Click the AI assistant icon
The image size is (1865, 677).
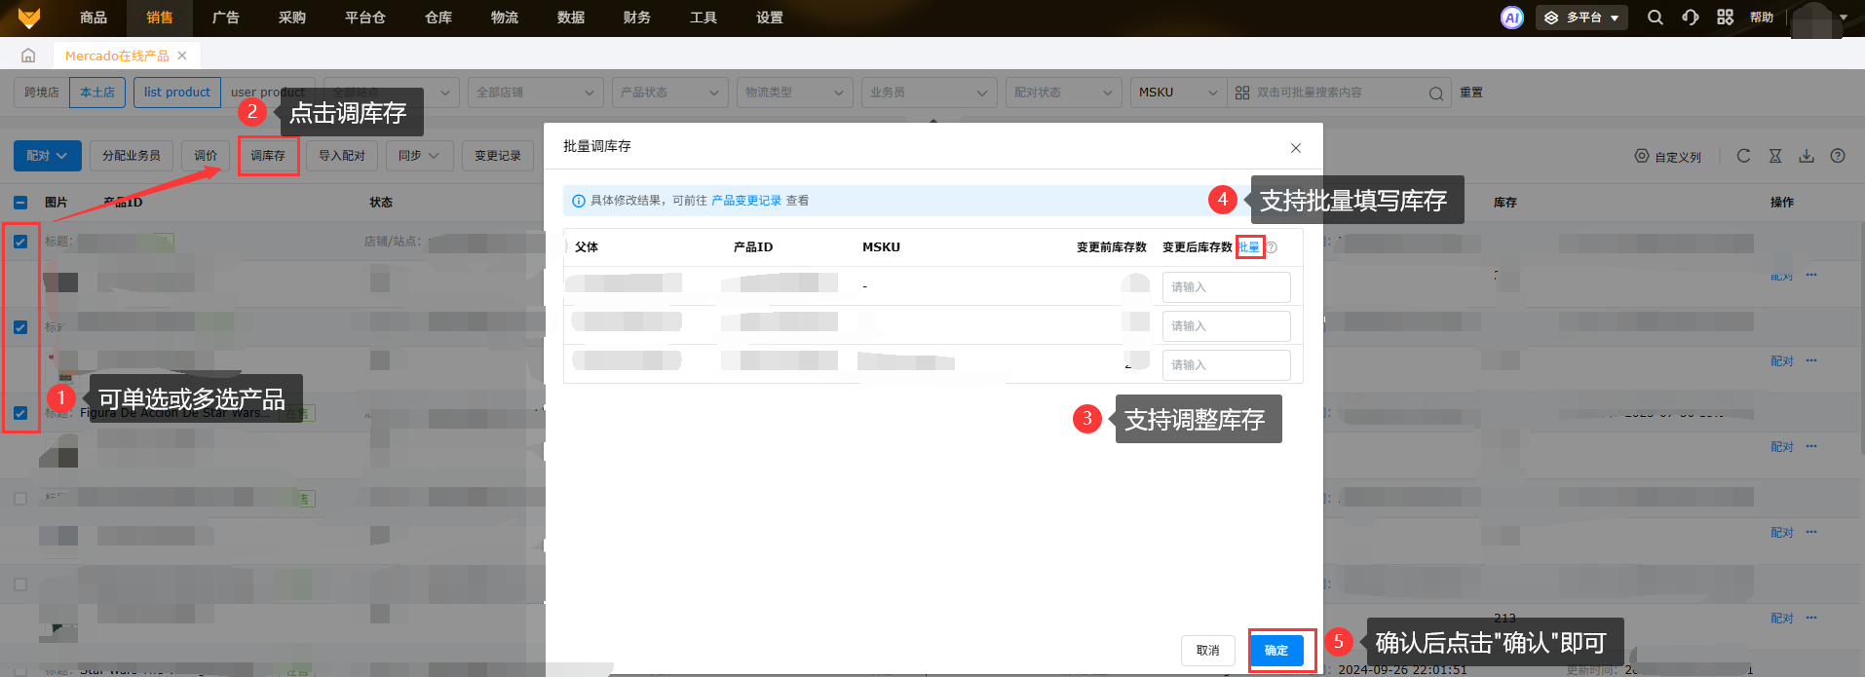click(1511, 18)
